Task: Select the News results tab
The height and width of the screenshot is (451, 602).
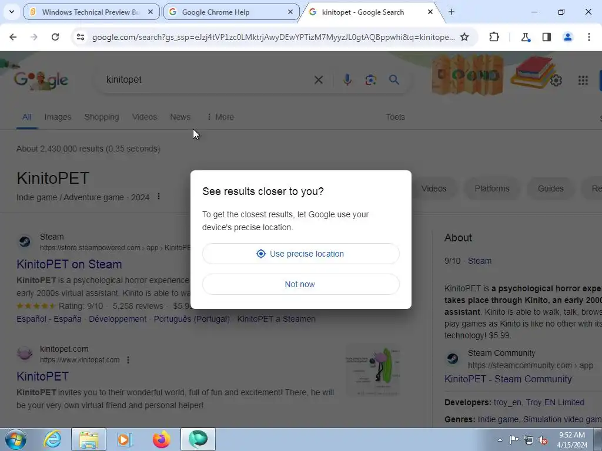Action: tap(180, 117)
